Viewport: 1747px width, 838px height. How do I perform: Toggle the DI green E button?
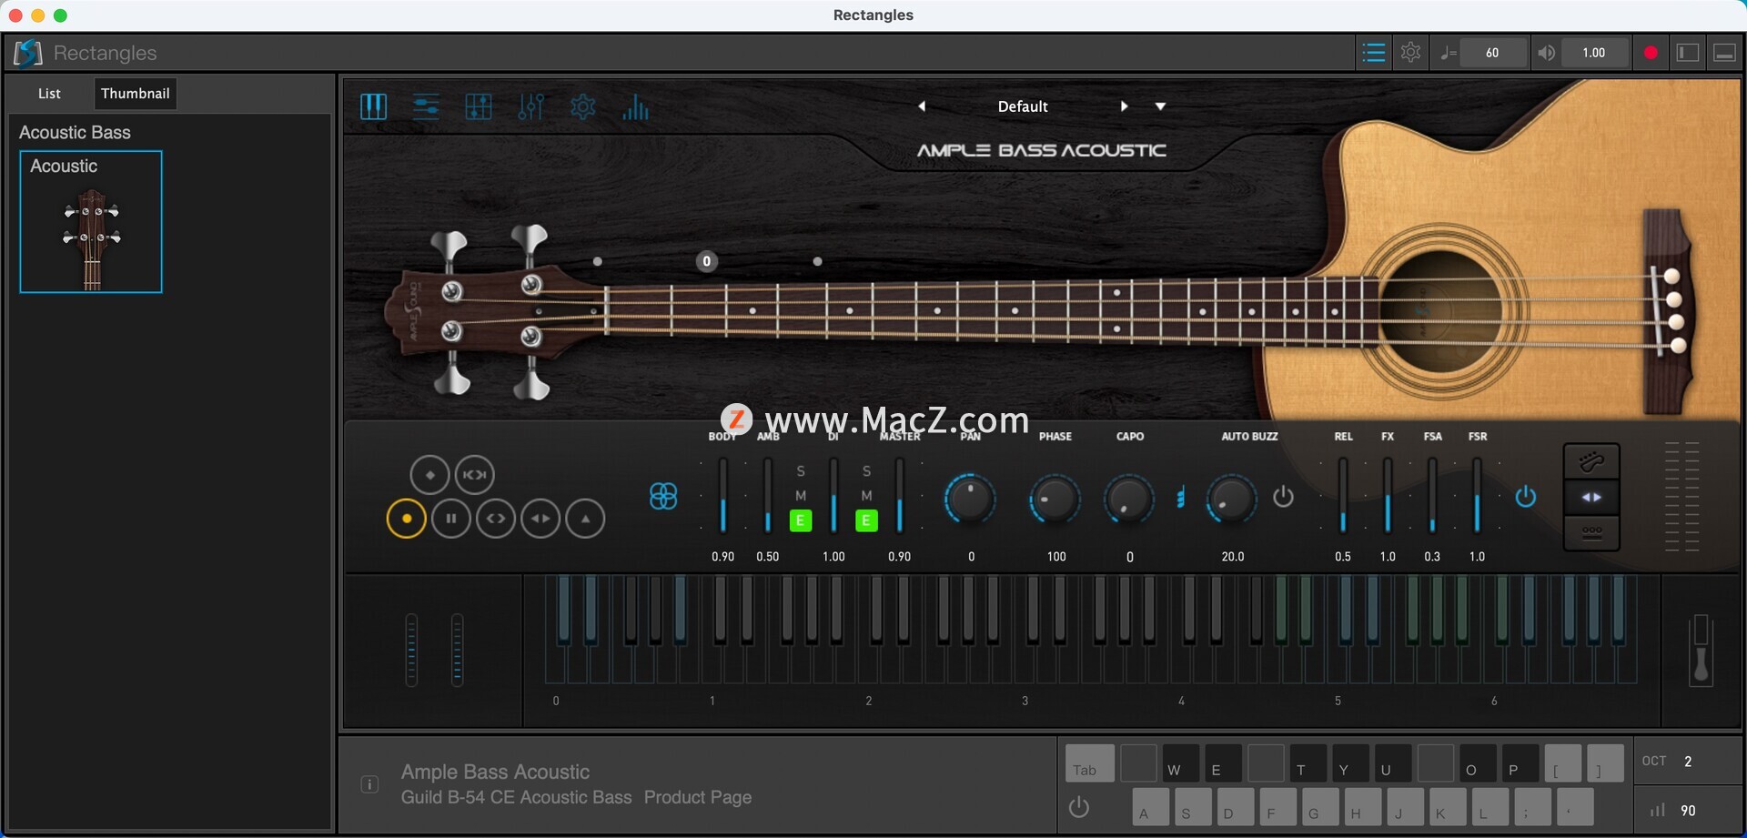click(x=866, y=520)
